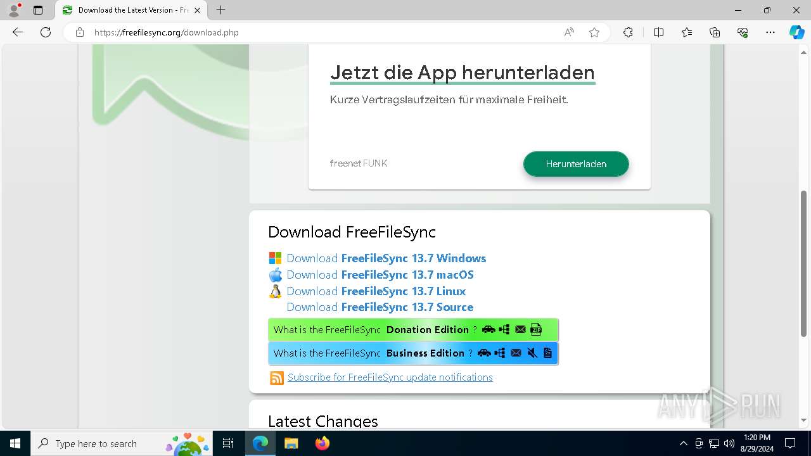Add this page to favorites star
Screen dimensions: 811x456
pos(594,32)
